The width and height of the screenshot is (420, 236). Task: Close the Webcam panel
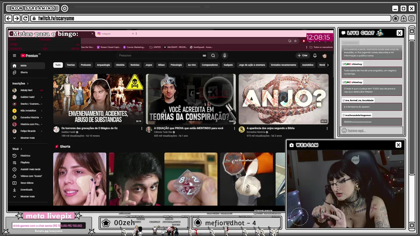click(x=398, y=145)
